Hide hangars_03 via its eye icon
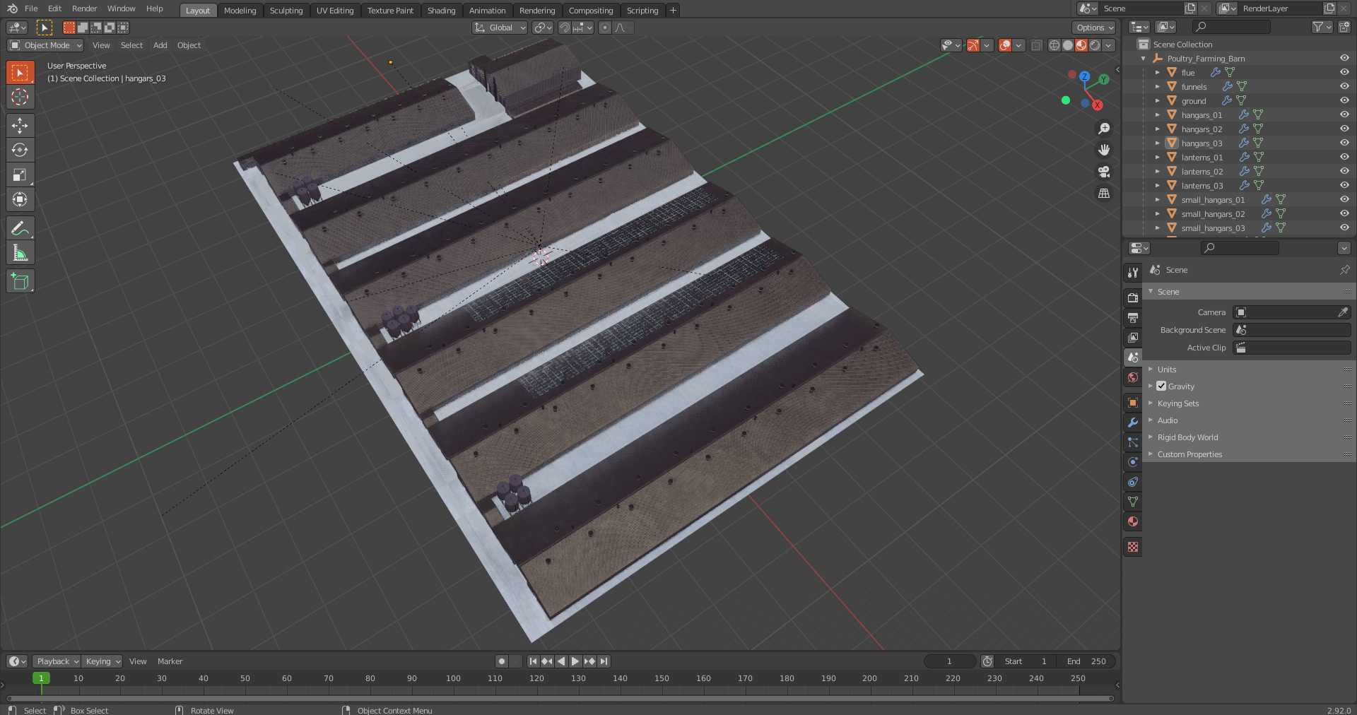This screenshot has width=1357, height=715. pyautogui.click(x=1344, y=143)
